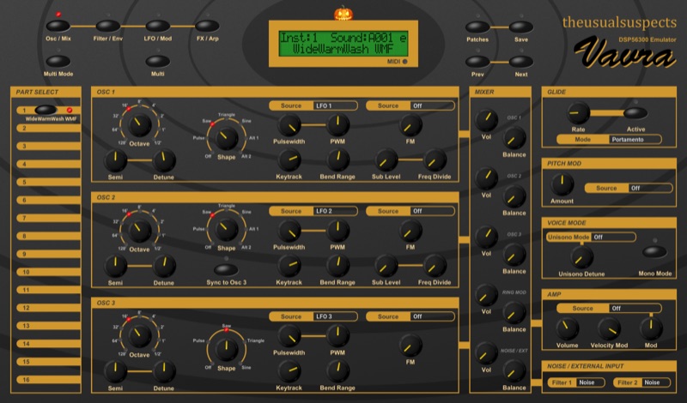Open the Patches browser button

477,27
